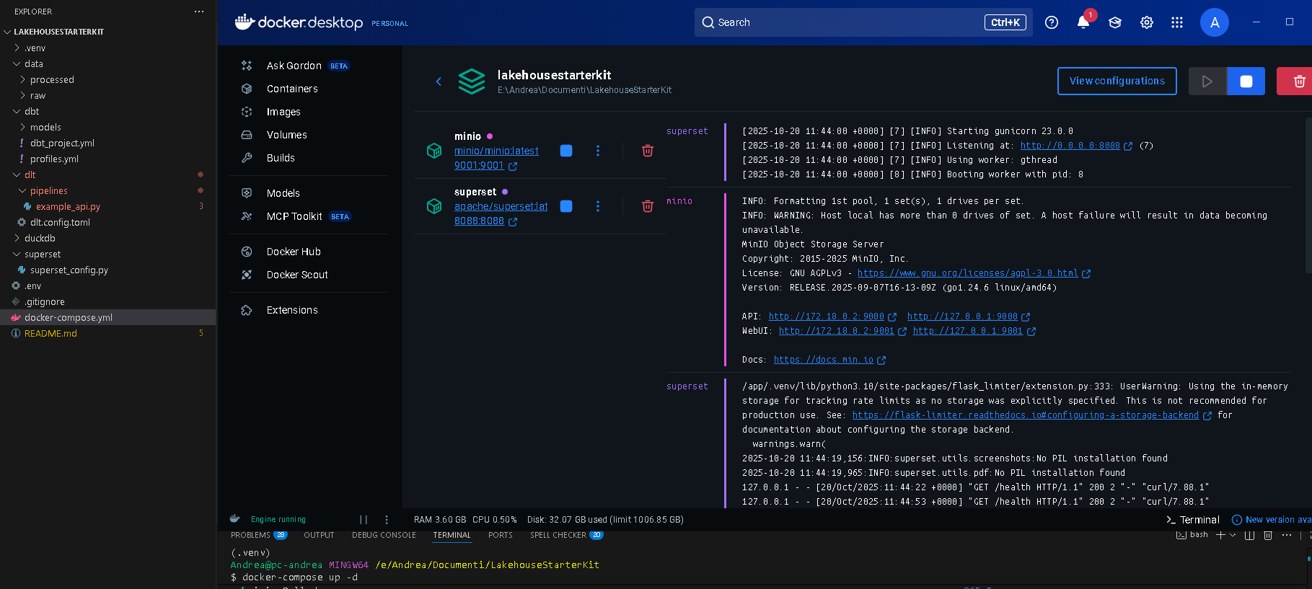Stop the minio container

click(566, 151)
